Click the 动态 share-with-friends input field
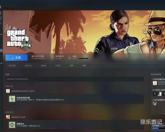 75,79
